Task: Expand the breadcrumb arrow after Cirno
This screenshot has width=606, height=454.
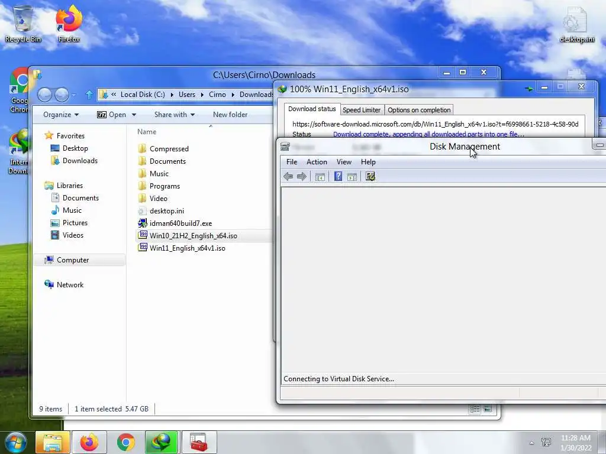Action: (233, 95)
